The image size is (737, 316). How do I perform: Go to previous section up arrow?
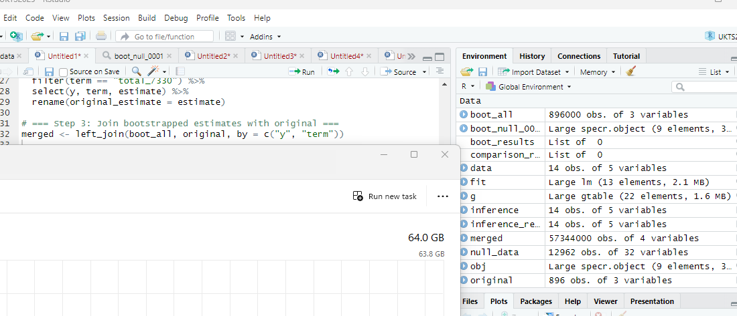349,71
